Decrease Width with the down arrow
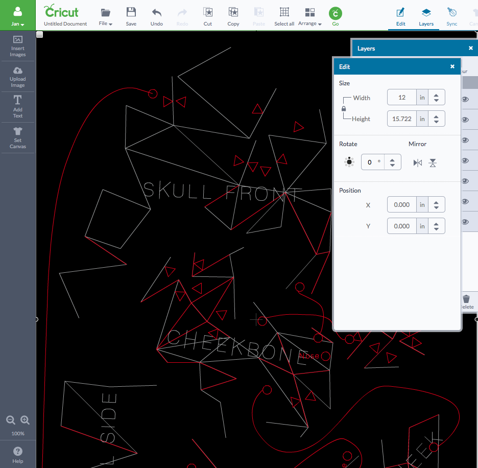 (x=436, y=100)
